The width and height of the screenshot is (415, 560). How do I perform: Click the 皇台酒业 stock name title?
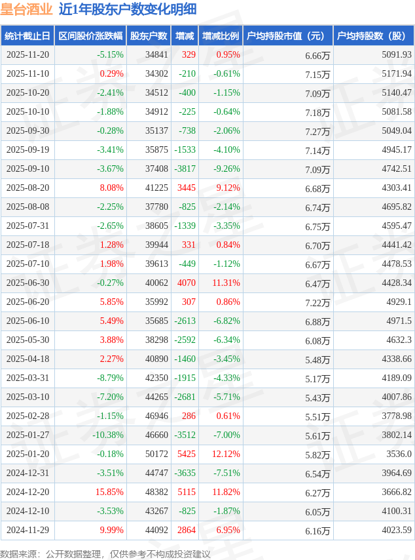[26, 9]
